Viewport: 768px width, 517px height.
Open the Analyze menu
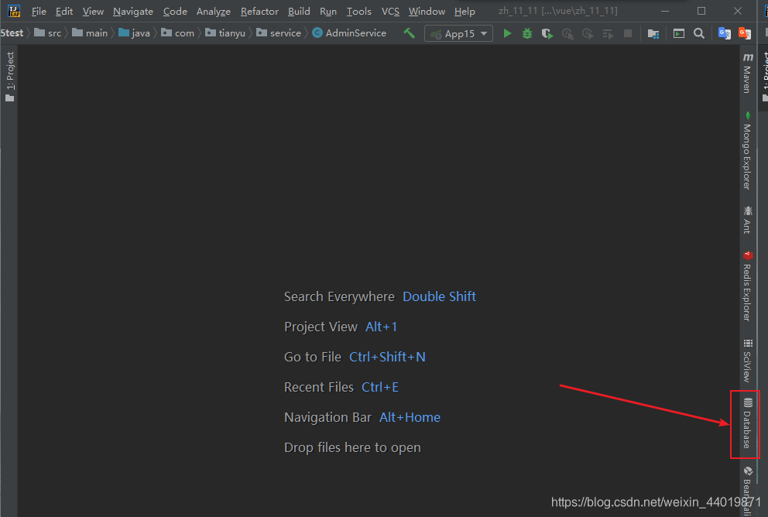coord(214,12)
